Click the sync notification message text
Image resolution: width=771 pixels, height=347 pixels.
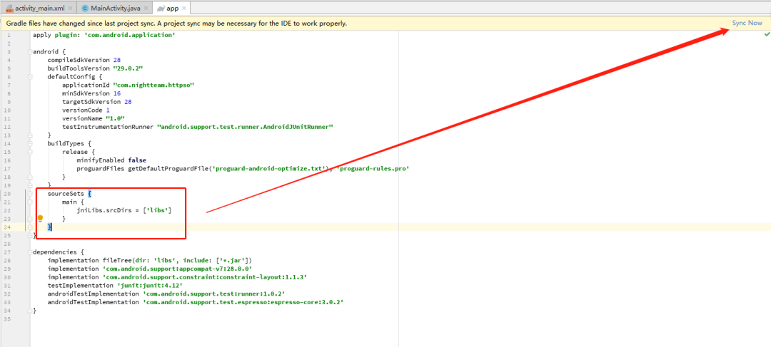pyautogui.click(x=176, y=23)
